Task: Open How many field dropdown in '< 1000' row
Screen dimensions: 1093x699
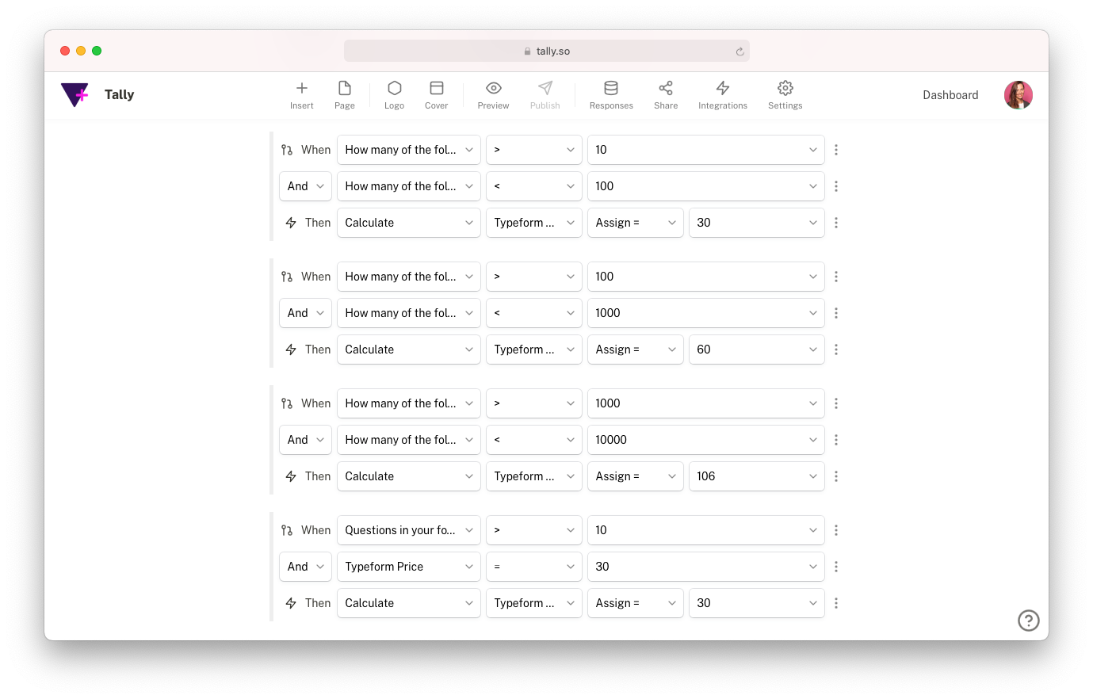Action: (408, 313)
